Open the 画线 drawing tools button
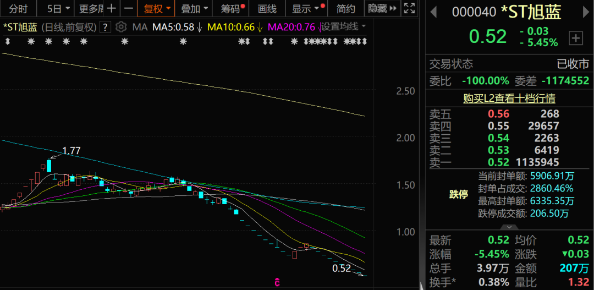This screenshot has width=594, height=290. tap(267, 8)
